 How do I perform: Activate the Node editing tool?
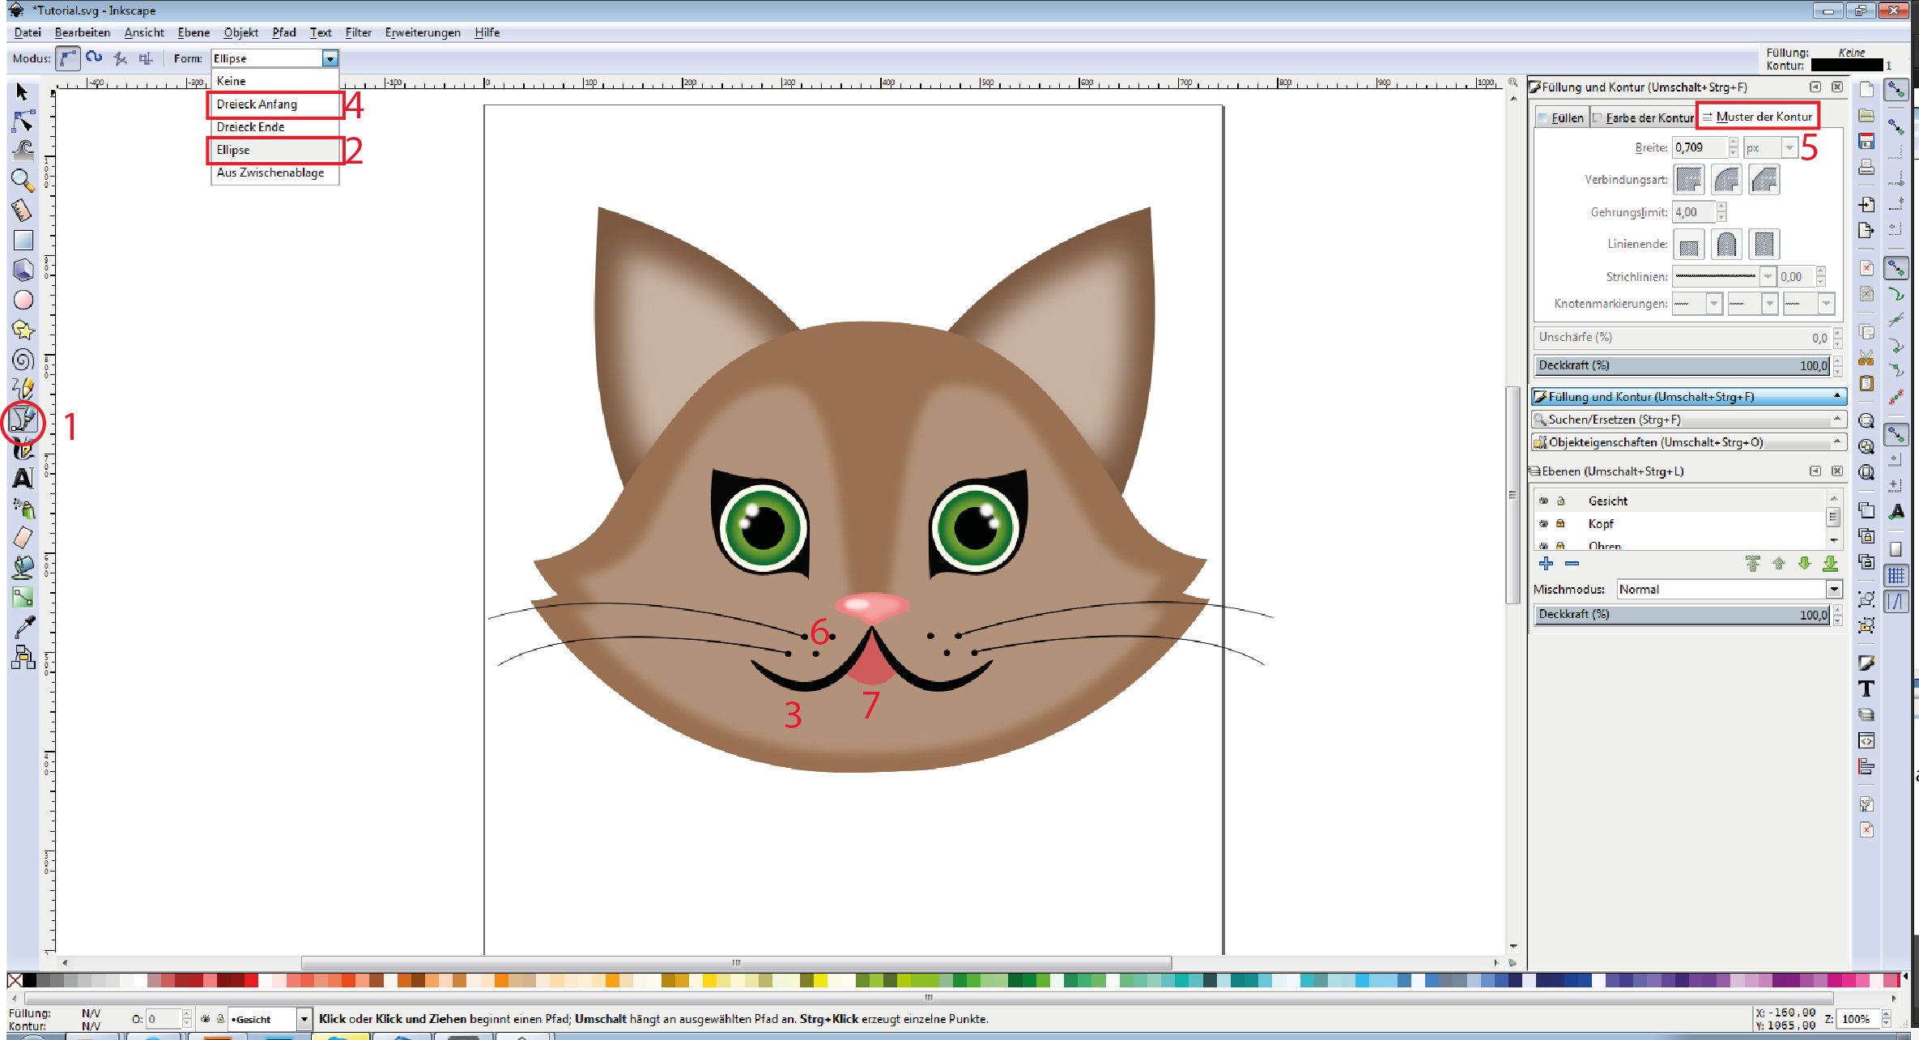(23, 121)
